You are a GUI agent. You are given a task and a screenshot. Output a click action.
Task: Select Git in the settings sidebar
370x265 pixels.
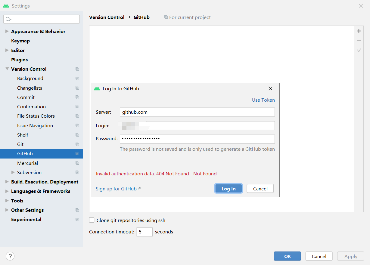pos(20,144)
